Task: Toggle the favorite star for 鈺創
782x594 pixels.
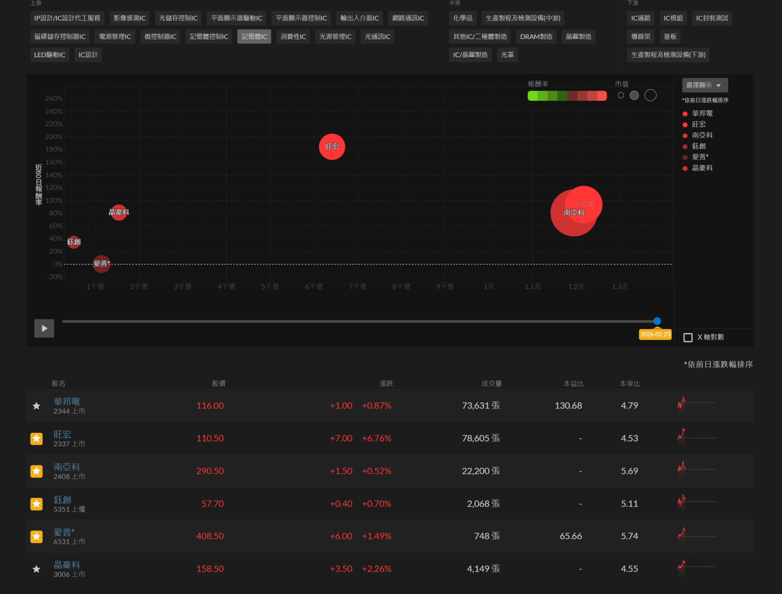Action: [x=37, y=504]
